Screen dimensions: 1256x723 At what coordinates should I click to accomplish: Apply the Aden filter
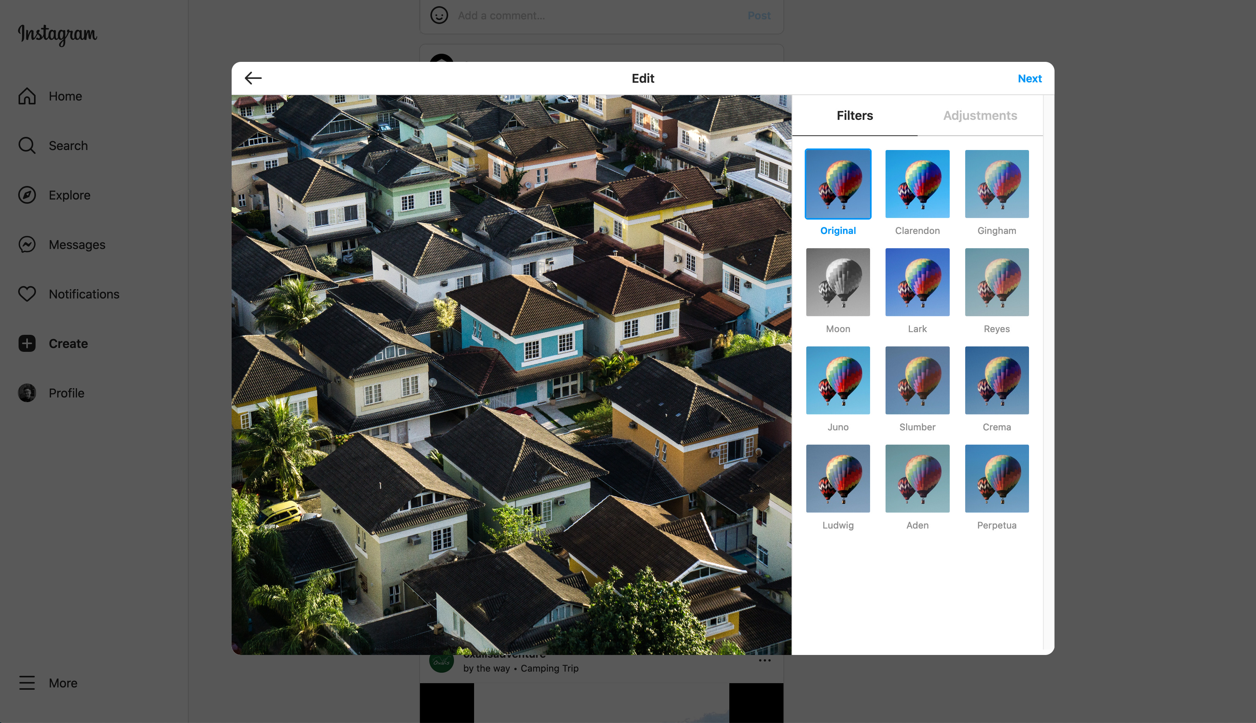pos(917,478)
